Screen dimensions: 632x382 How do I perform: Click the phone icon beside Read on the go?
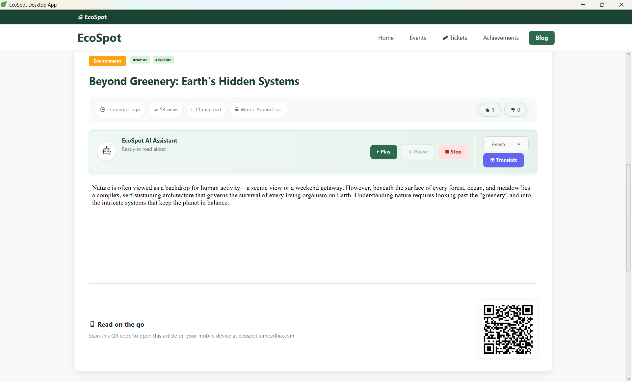click(x=92, y=324)
